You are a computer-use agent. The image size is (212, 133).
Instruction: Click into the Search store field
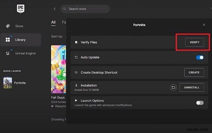pos(85,9)
